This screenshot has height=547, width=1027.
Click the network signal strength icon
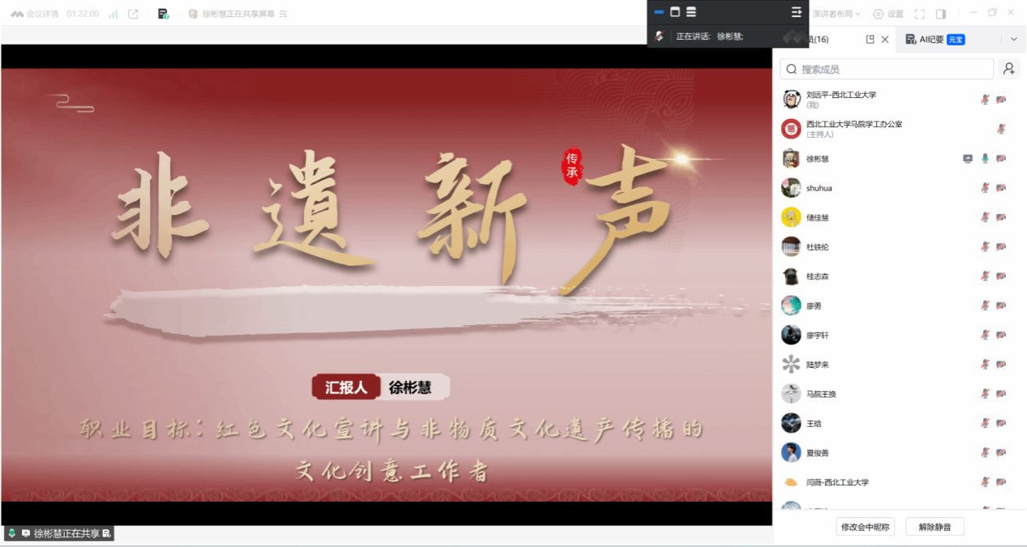pos(113,14)
